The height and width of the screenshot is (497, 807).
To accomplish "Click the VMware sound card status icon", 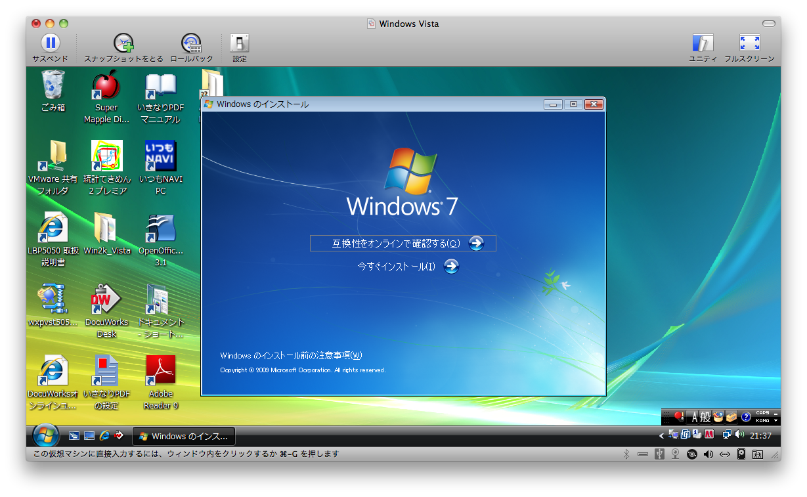I will tap(708, 454).
